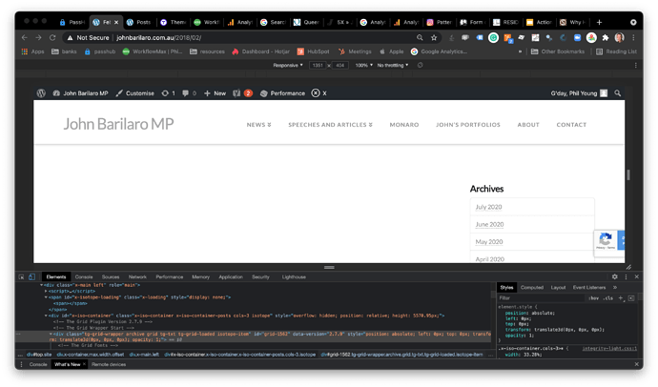Image resolution: width=658 pixels, height=387 pixels.
Task: Open the WordPress logo menu in admin bar
Action: tap(41, 93)
